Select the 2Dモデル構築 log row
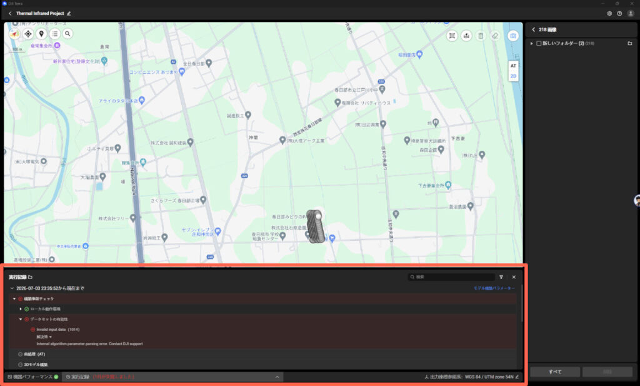 click(x=264, y=364)
